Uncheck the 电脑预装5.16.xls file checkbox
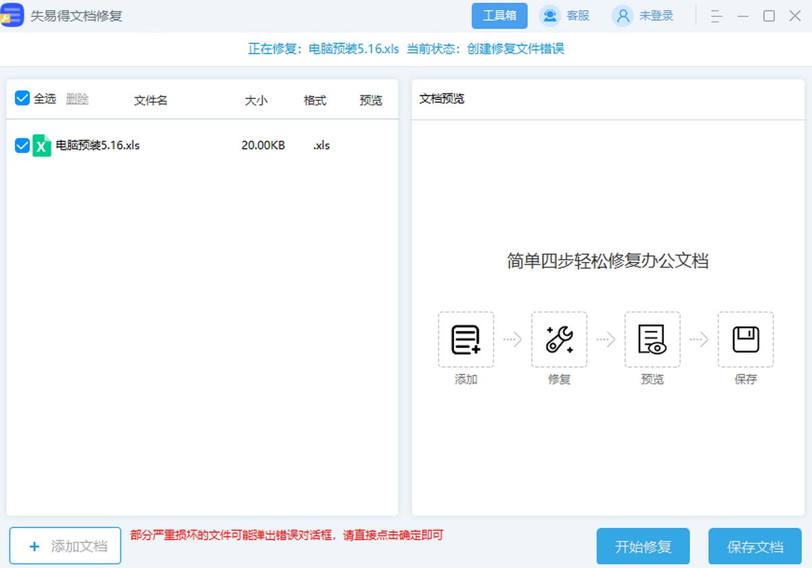The image size is (812, 568). coord(22,145)
